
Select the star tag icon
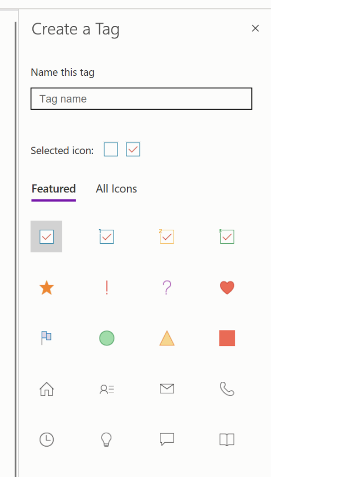tap(46, 287)
